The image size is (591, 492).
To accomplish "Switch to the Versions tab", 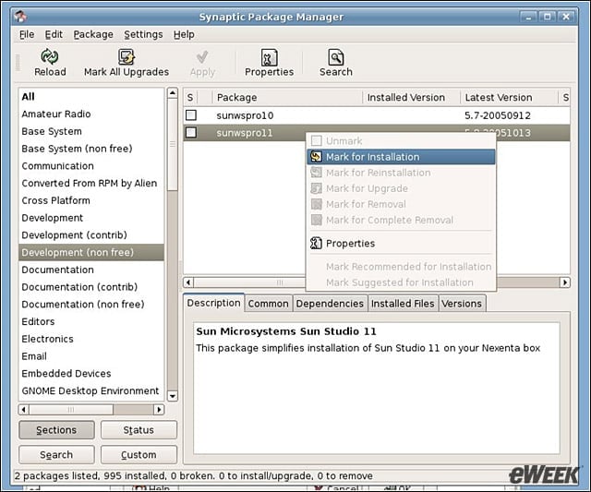I will tap(462, 304).
